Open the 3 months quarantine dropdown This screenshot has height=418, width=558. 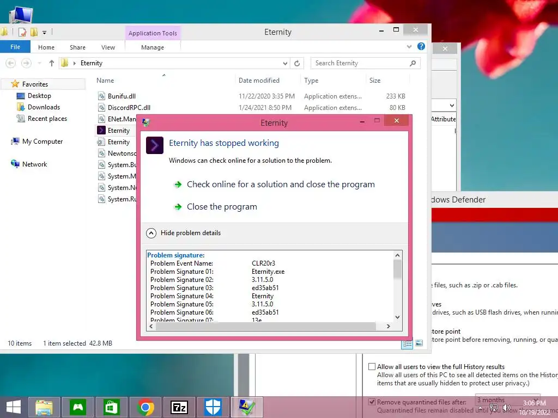click(507, 400)
